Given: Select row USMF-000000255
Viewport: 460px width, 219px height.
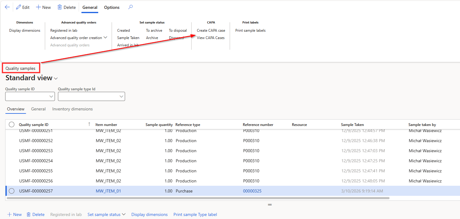Looking at the screenshot, I should pos(232,171).
